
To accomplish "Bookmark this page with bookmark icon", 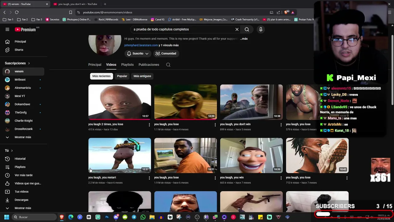I will click(70, 12).
